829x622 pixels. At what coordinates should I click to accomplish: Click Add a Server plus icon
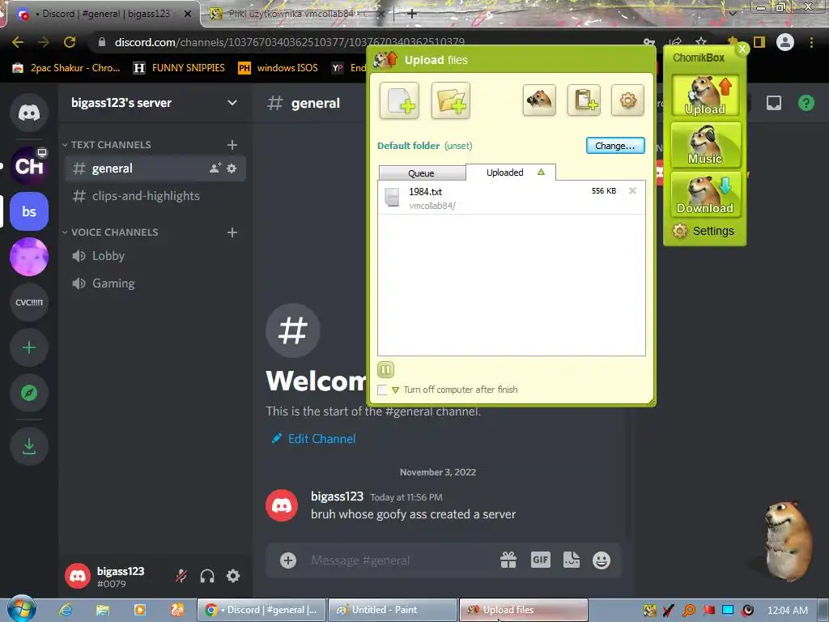[x=29, y=347]
